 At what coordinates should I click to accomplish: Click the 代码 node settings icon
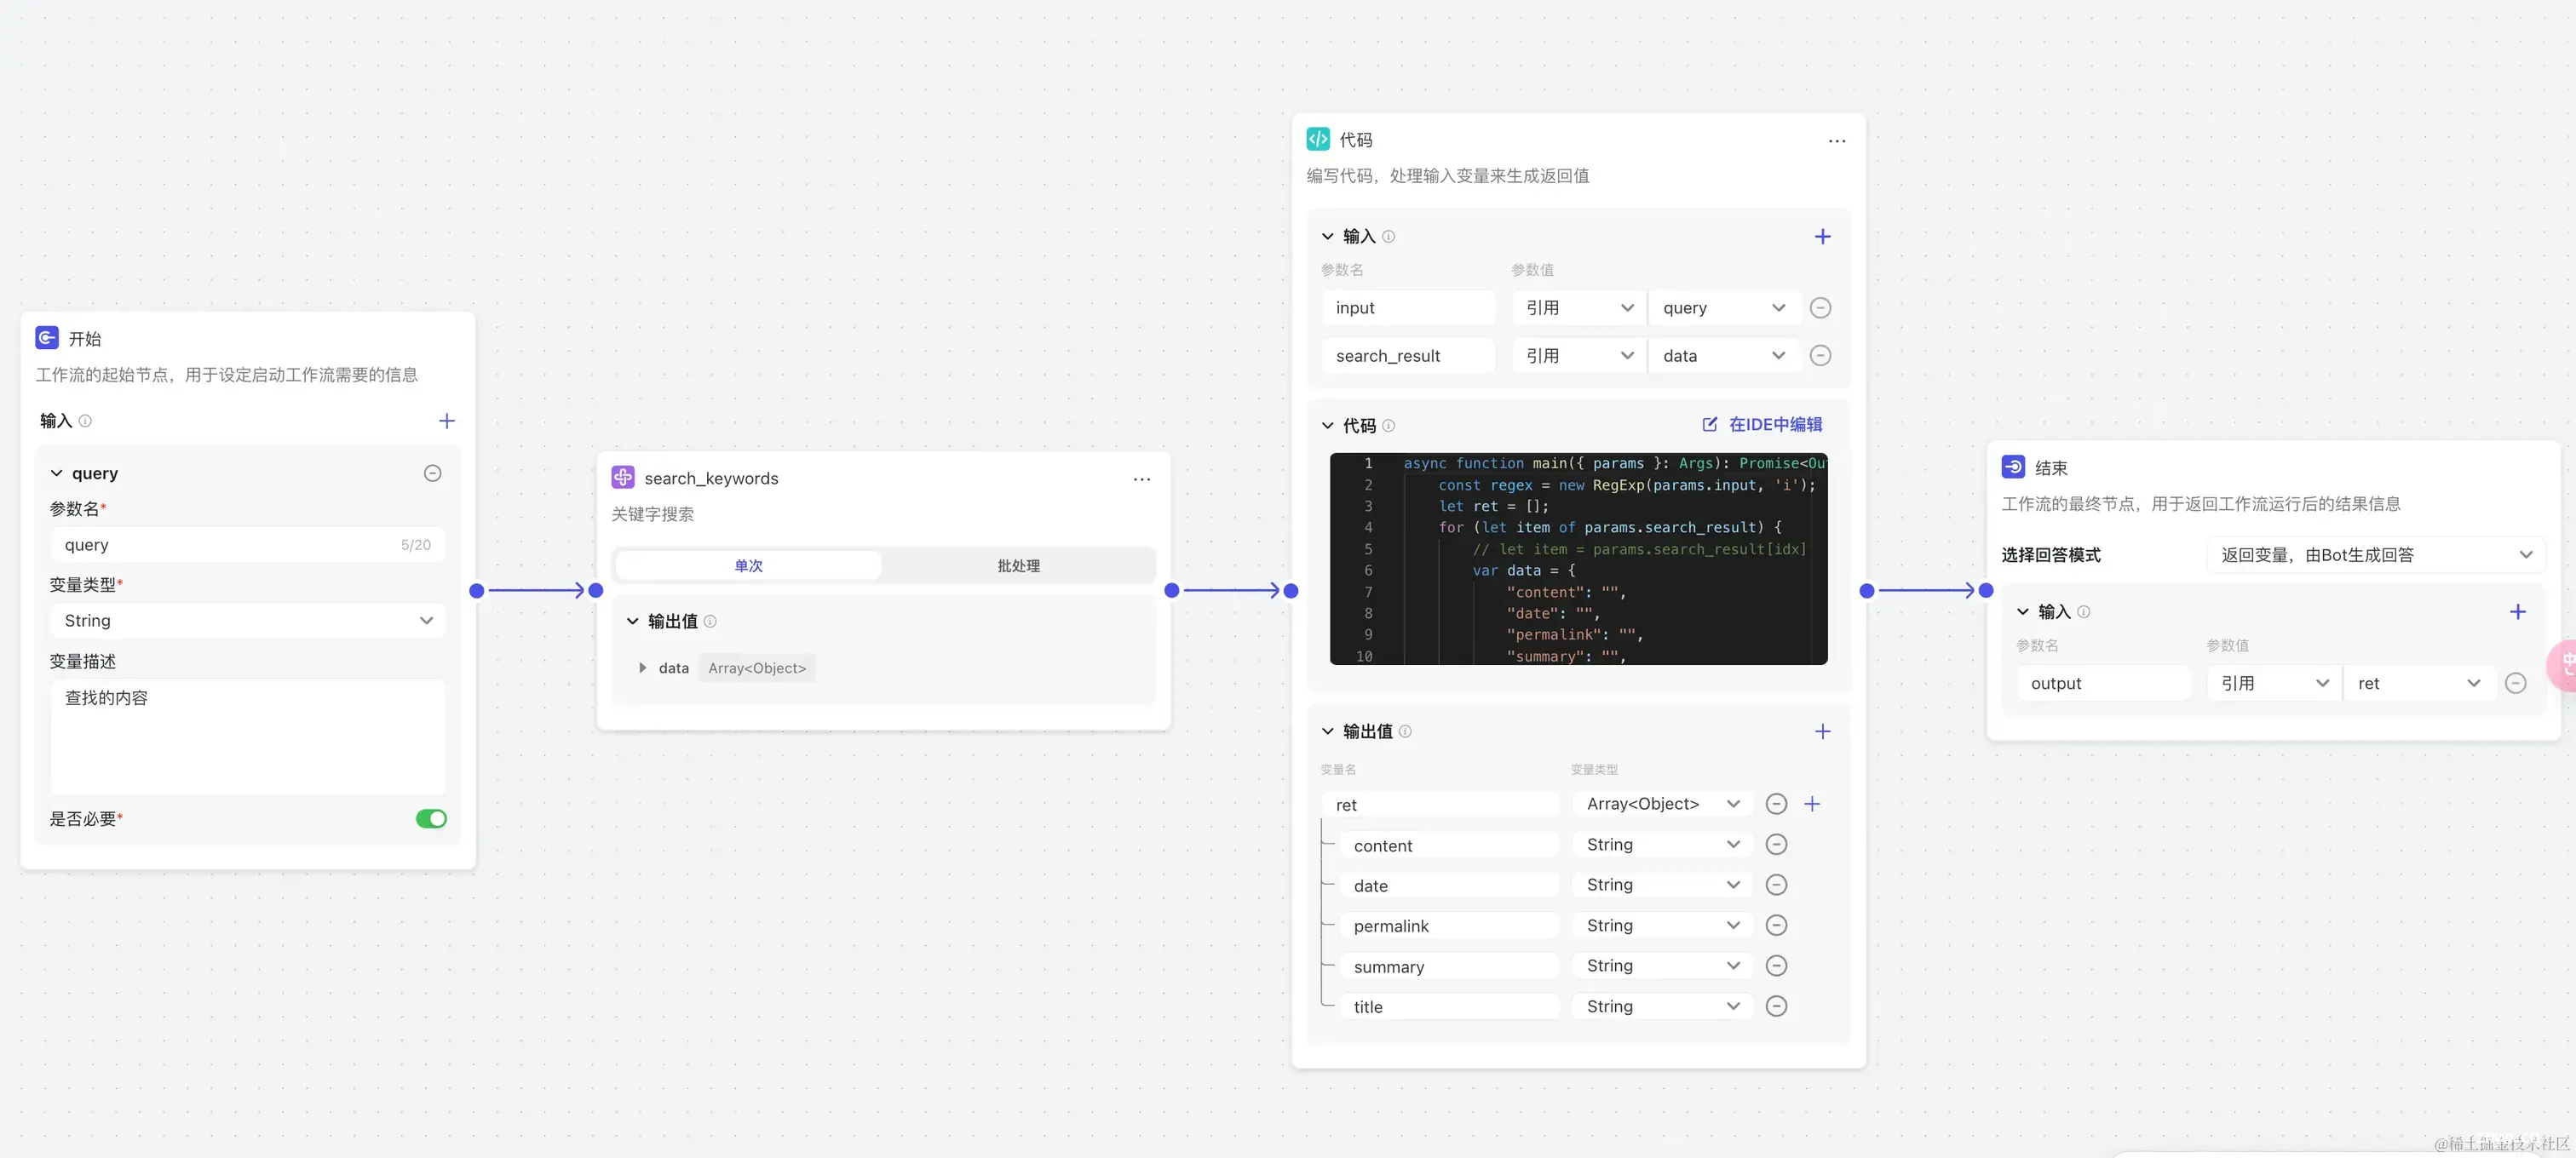point(1837,140)
